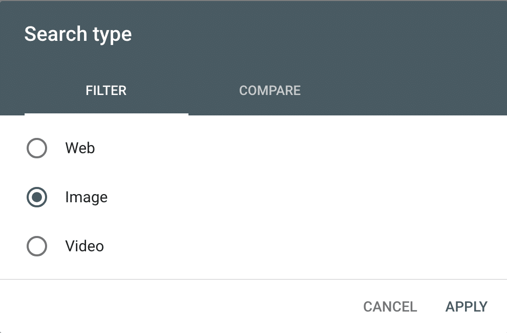Click the "Video" option label text
This screenshot has height=333, width=507.
84,247
